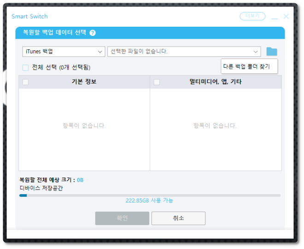This screenshot has height=249, width=304.
Task: Click the 더보기 button
Action: pyautogui.click(x=252, y=16)
